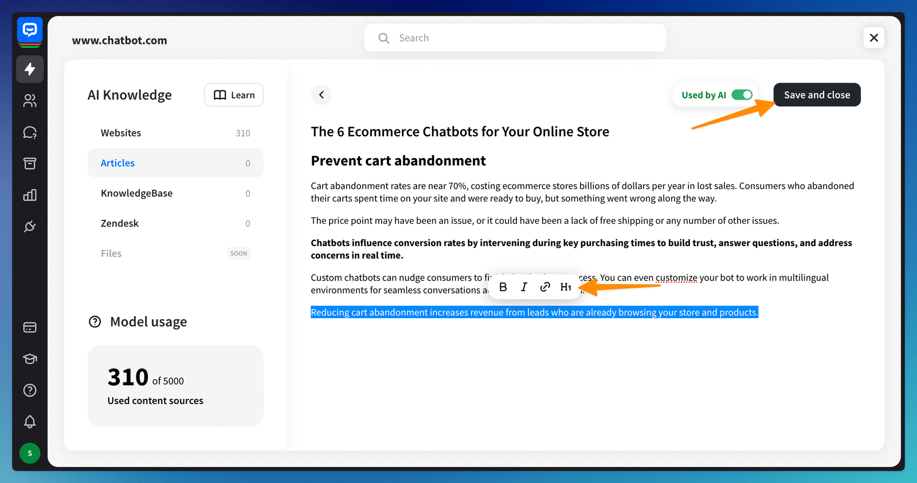Image resolution: width=917 pixels, height=483 pixels.
Task: Open the archives box icon
Action: click(x=30, y=164)
